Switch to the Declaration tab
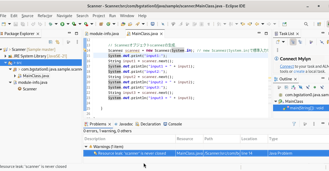Screen dimensions: 329x171 (148, 124)
